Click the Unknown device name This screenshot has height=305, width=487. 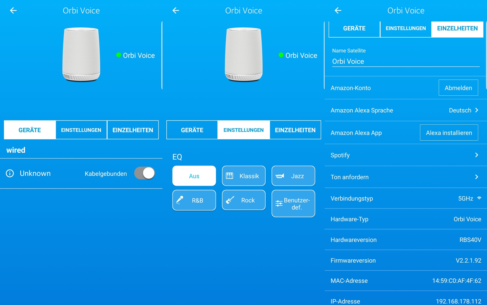coord(35,173)
